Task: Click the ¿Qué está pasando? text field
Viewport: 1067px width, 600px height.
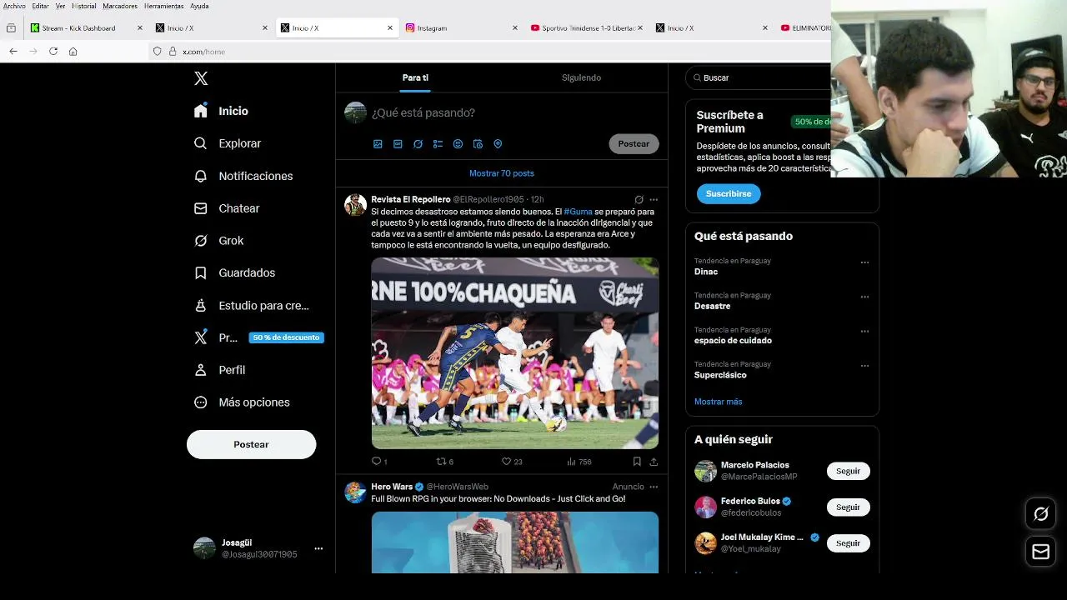Action: pos(423,112)
